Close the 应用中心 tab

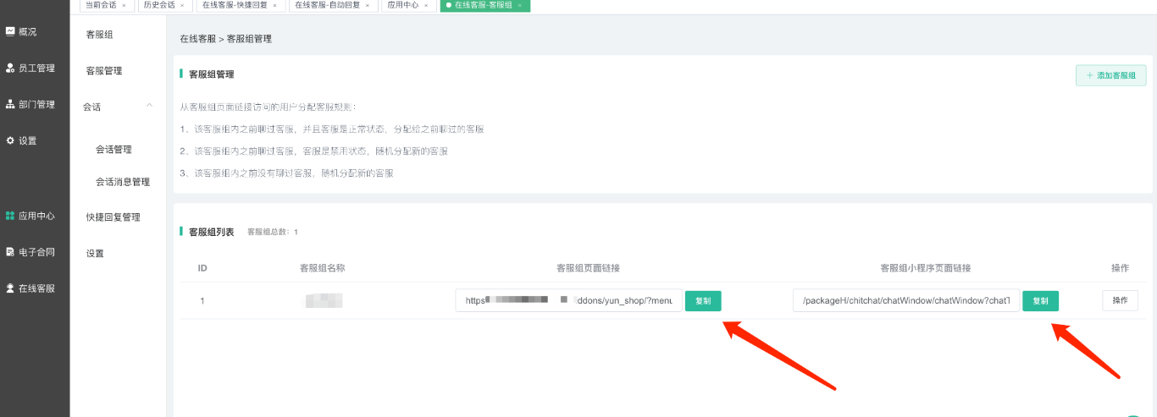tap(425, 5)
